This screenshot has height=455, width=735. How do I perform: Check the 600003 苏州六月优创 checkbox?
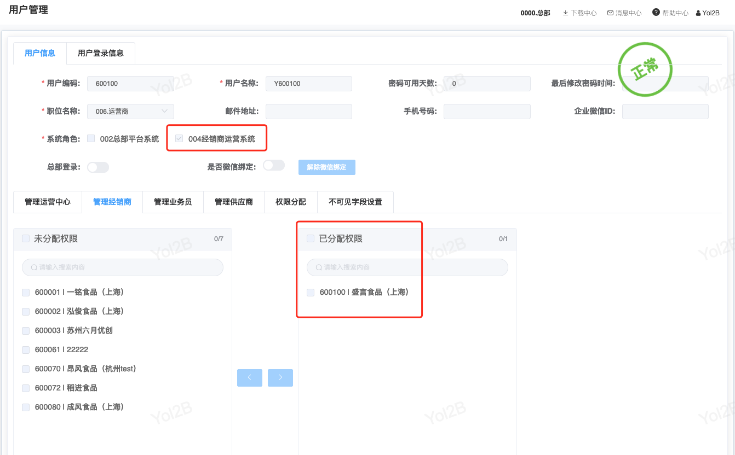coord(26,331)
